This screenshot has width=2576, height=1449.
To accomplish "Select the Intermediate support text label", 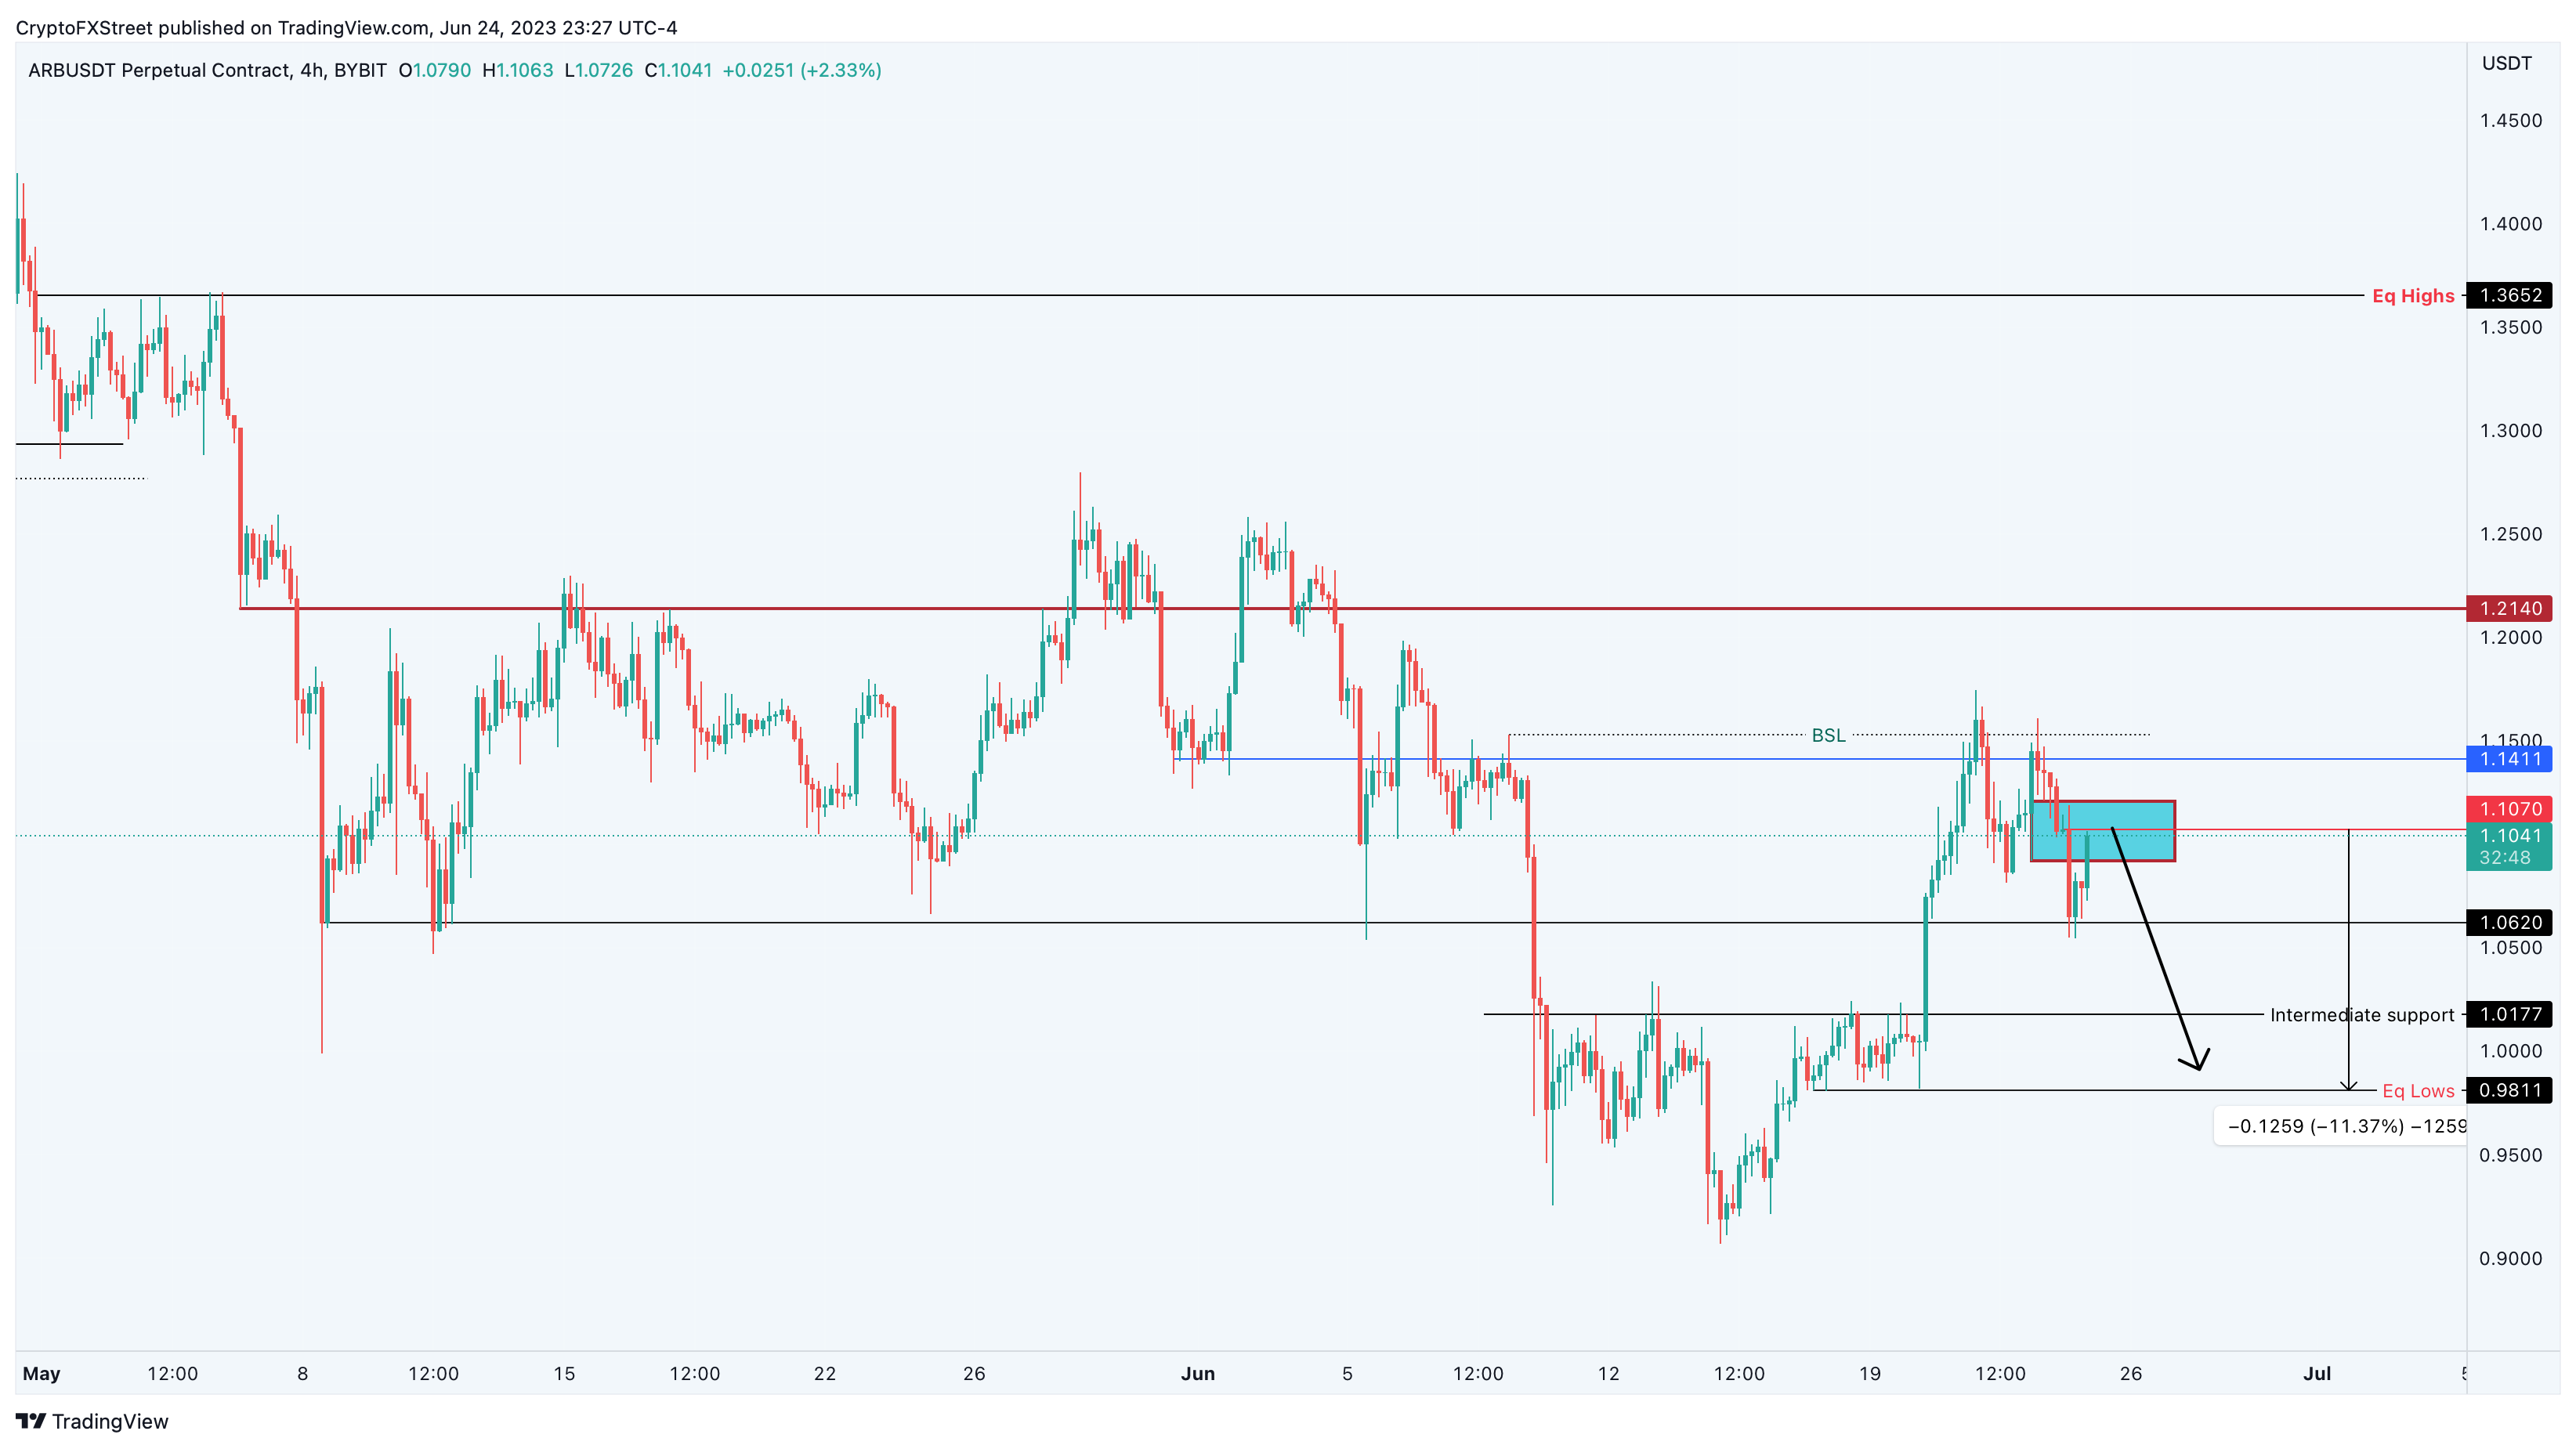I will click(2362, 1014).
